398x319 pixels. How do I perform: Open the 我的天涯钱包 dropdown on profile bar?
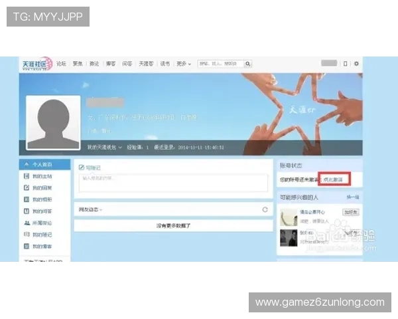click(105, 148)
